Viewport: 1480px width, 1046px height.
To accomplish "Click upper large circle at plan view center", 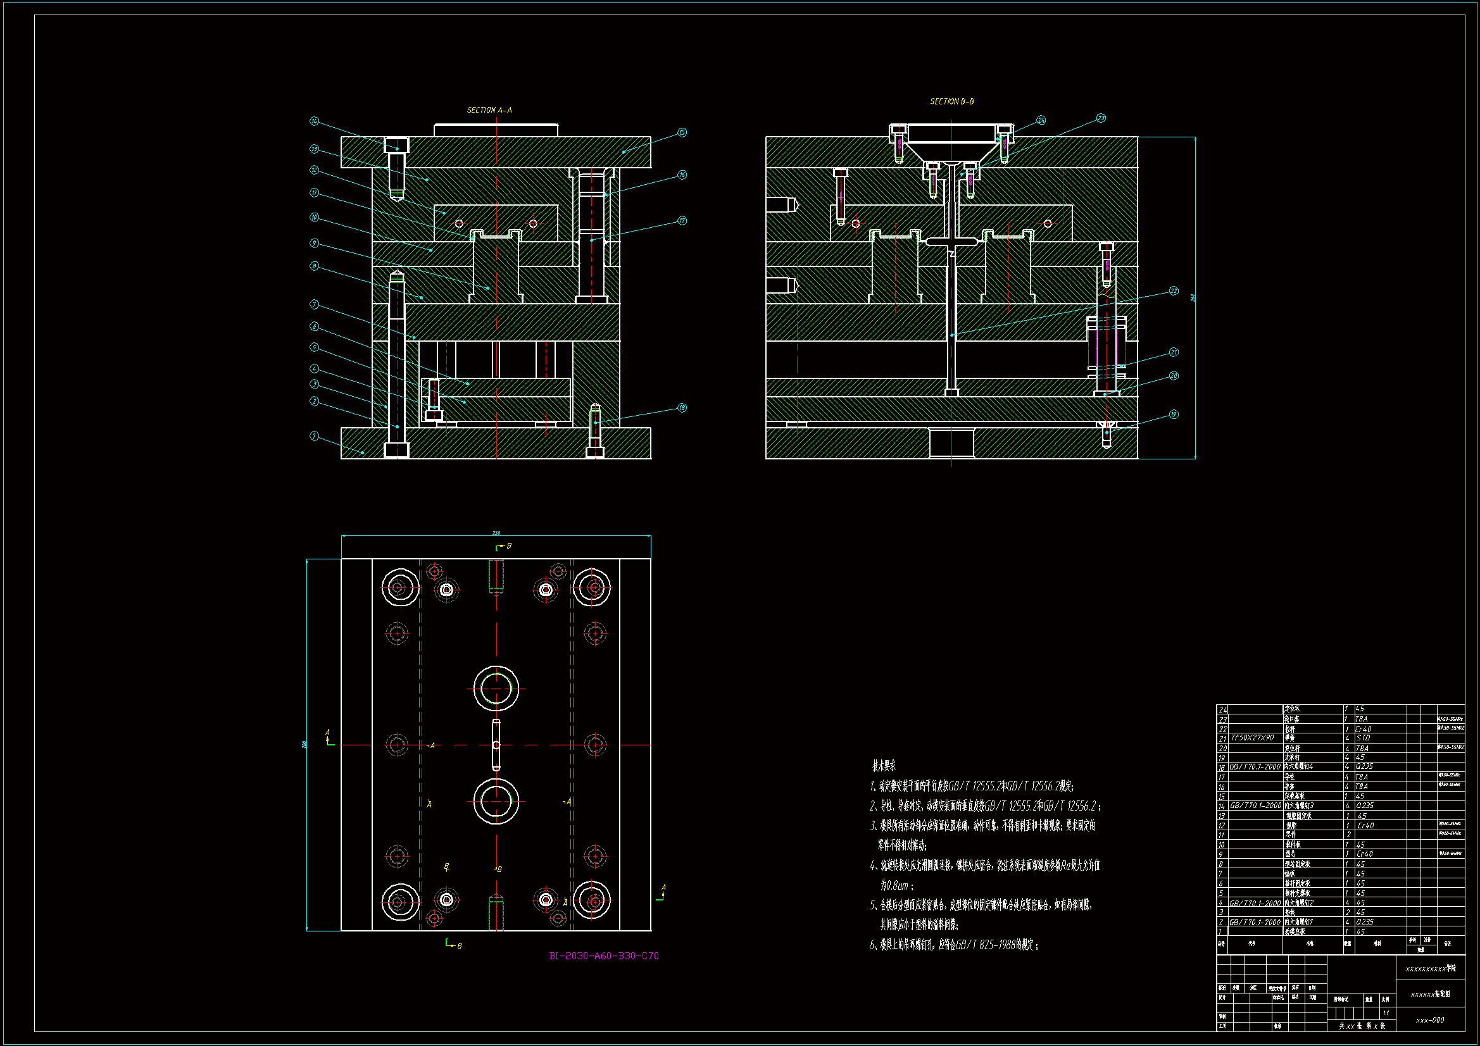I will [496, 688].
